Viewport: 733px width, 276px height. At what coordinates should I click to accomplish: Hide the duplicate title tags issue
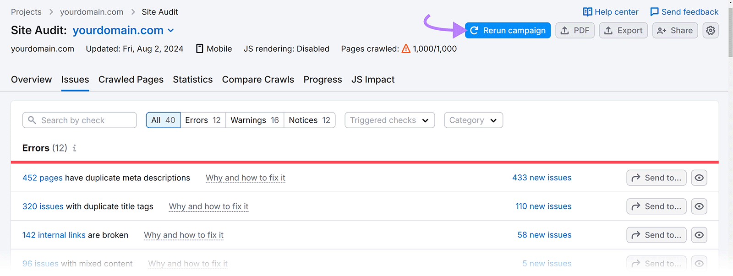[x=699, y=206]
